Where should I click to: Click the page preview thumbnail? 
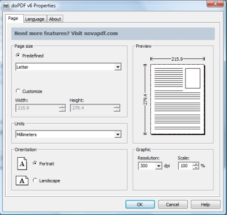(178, 99)
